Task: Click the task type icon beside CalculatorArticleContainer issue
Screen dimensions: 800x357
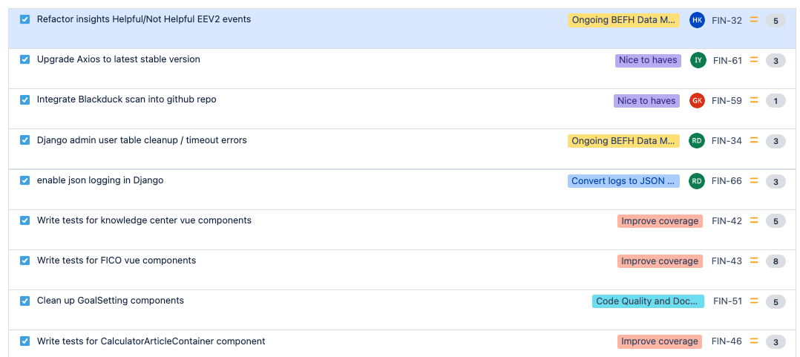Action: pyautogui.click(x=24, y=341)
